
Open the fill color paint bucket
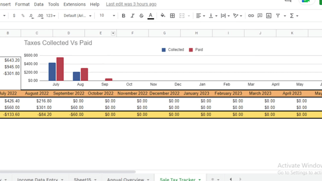(x=163, y=16)
